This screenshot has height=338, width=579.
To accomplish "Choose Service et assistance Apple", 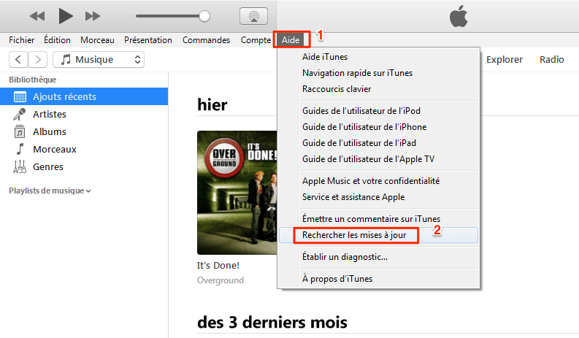I will pyautogui.click(x=378, y=197).
